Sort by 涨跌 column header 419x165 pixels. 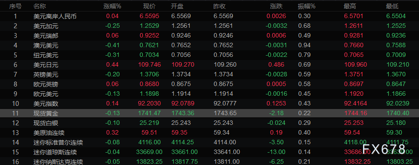click(x=276, y=6)
